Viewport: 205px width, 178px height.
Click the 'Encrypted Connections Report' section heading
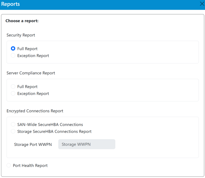coord(35,111)
